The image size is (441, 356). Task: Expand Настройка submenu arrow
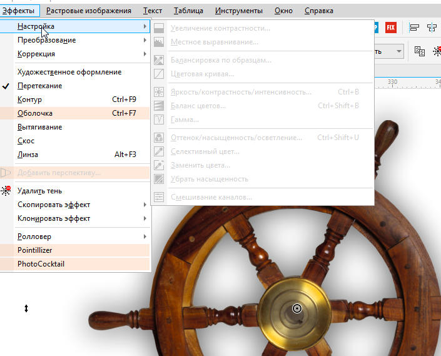coord(145,26)
